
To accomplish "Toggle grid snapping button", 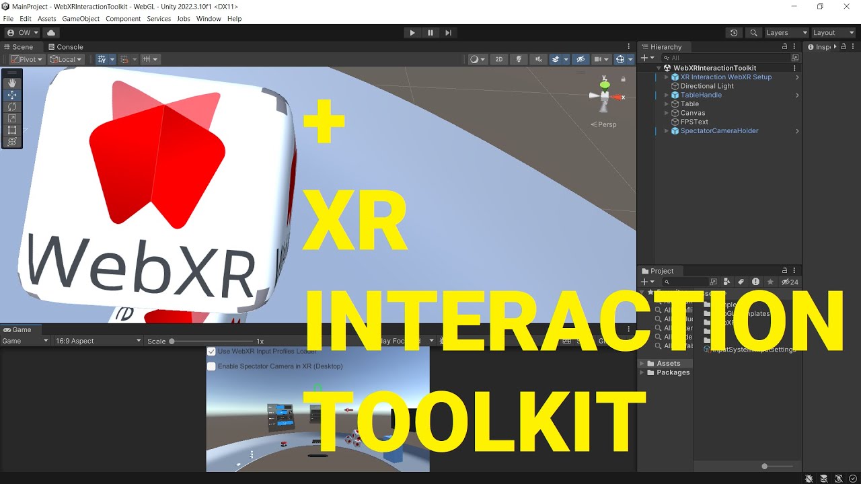I will click(x=102, y=59).
